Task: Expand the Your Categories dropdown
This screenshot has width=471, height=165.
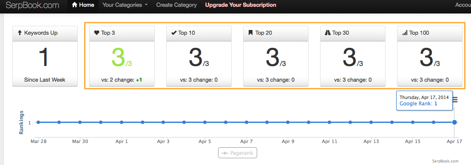Action: (x=125, y=5)
